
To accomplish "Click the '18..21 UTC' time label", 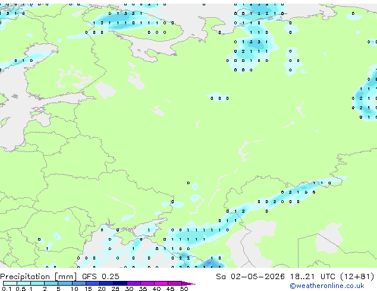I will pos(312,277).
